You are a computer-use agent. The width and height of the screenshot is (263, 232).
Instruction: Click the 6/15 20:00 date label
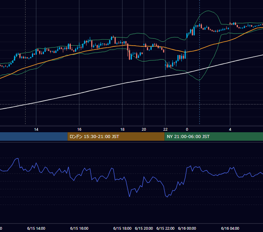(x=144, y=228)
